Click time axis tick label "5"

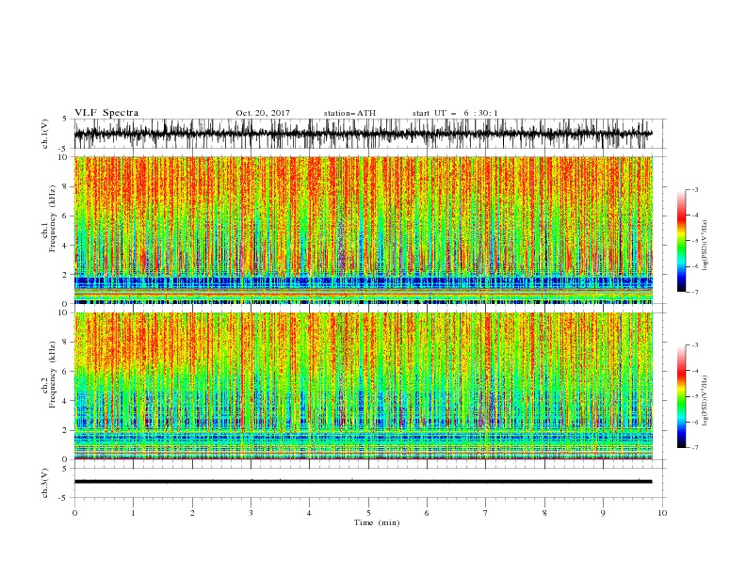368,513
